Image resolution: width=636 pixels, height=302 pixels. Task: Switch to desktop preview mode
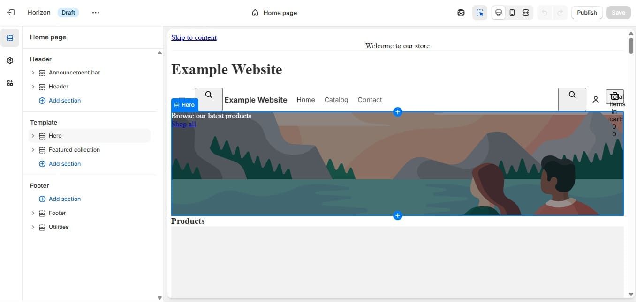tap(498, 13)
